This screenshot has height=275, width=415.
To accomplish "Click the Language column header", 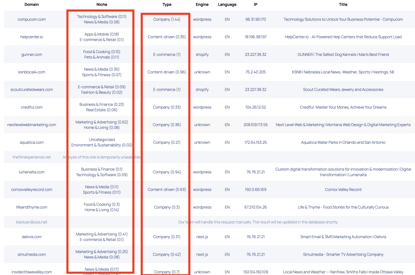I will (227, 4).
